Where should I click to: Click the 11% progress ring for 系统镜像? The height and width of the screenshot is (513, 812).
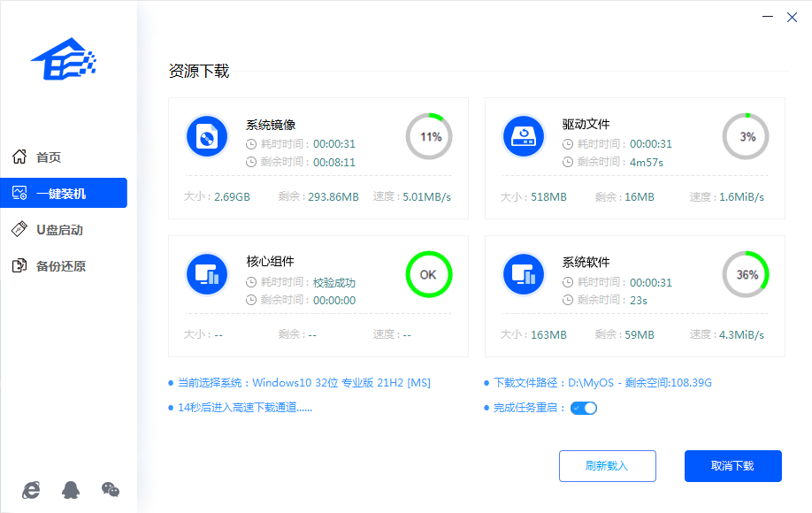(x=429, y=137)
